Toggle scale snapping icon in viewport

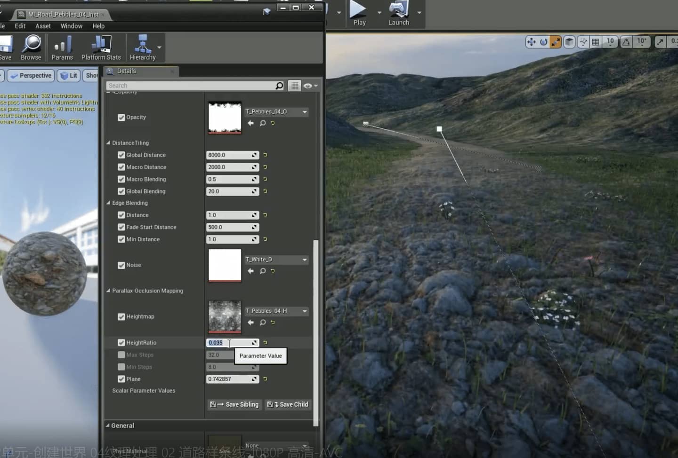point(660,42)
